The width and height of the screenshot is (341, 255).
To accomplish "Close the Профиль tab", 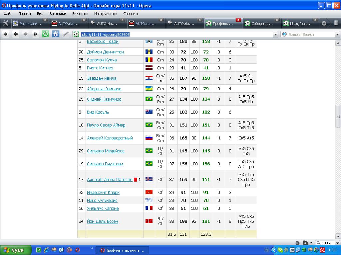I will (x=238, y=20).
